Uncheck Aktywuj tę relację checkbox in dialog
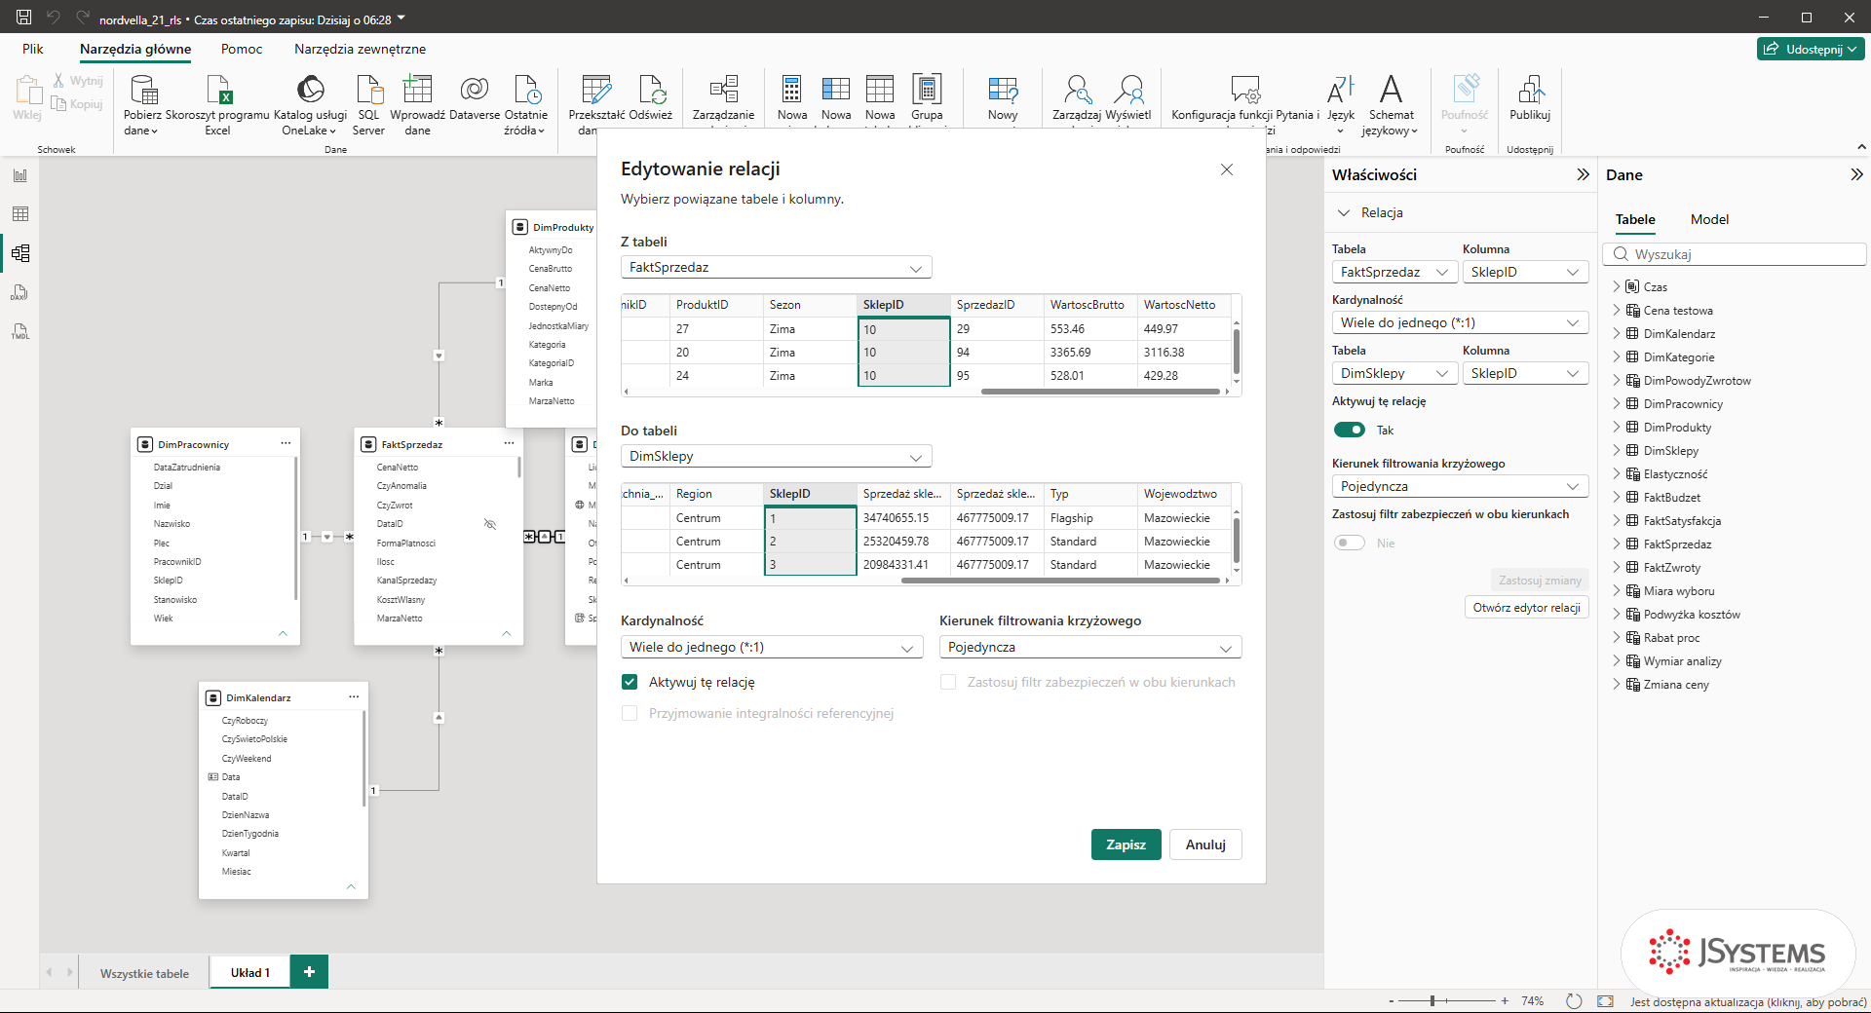1871x1013 pixels. click(x=630, y=682)
